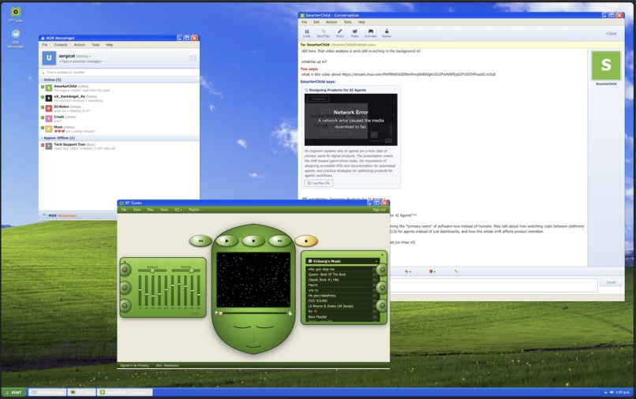Click the Invite icon in conversation toolbar
This screenshot has height=399, width=636.
307,33
